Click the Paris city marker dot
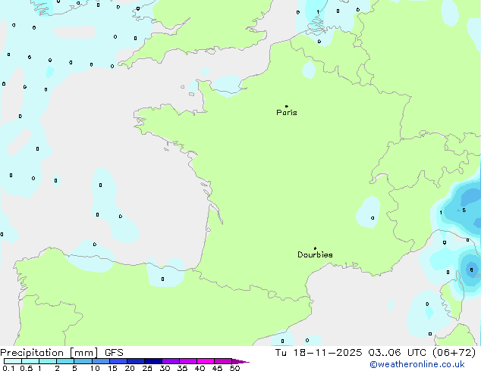Image resolution: width=481 pixels, height=371 pixels. (x=286, y=106)
